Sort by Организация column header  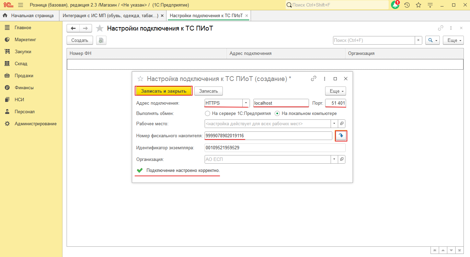[x=404, y=54]
